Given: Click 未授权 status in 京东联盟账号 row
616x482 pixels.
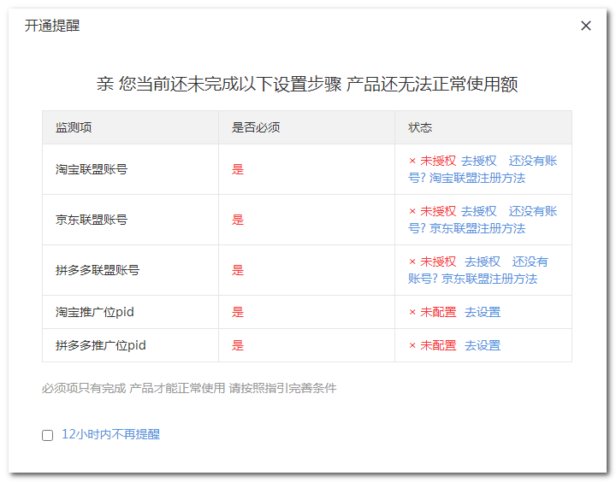Looking at the screenshot, I should (438, 211).
